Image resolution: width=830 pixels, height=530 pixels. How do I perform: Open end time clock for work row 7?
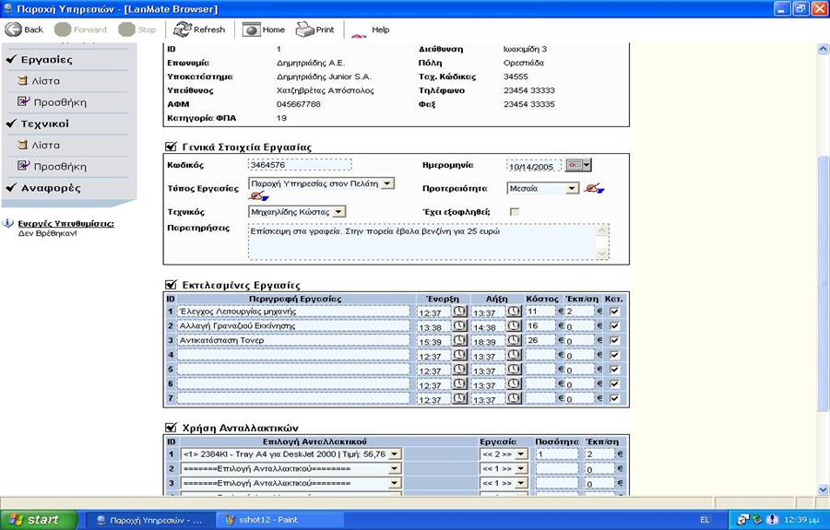click(x=514, y=397)
